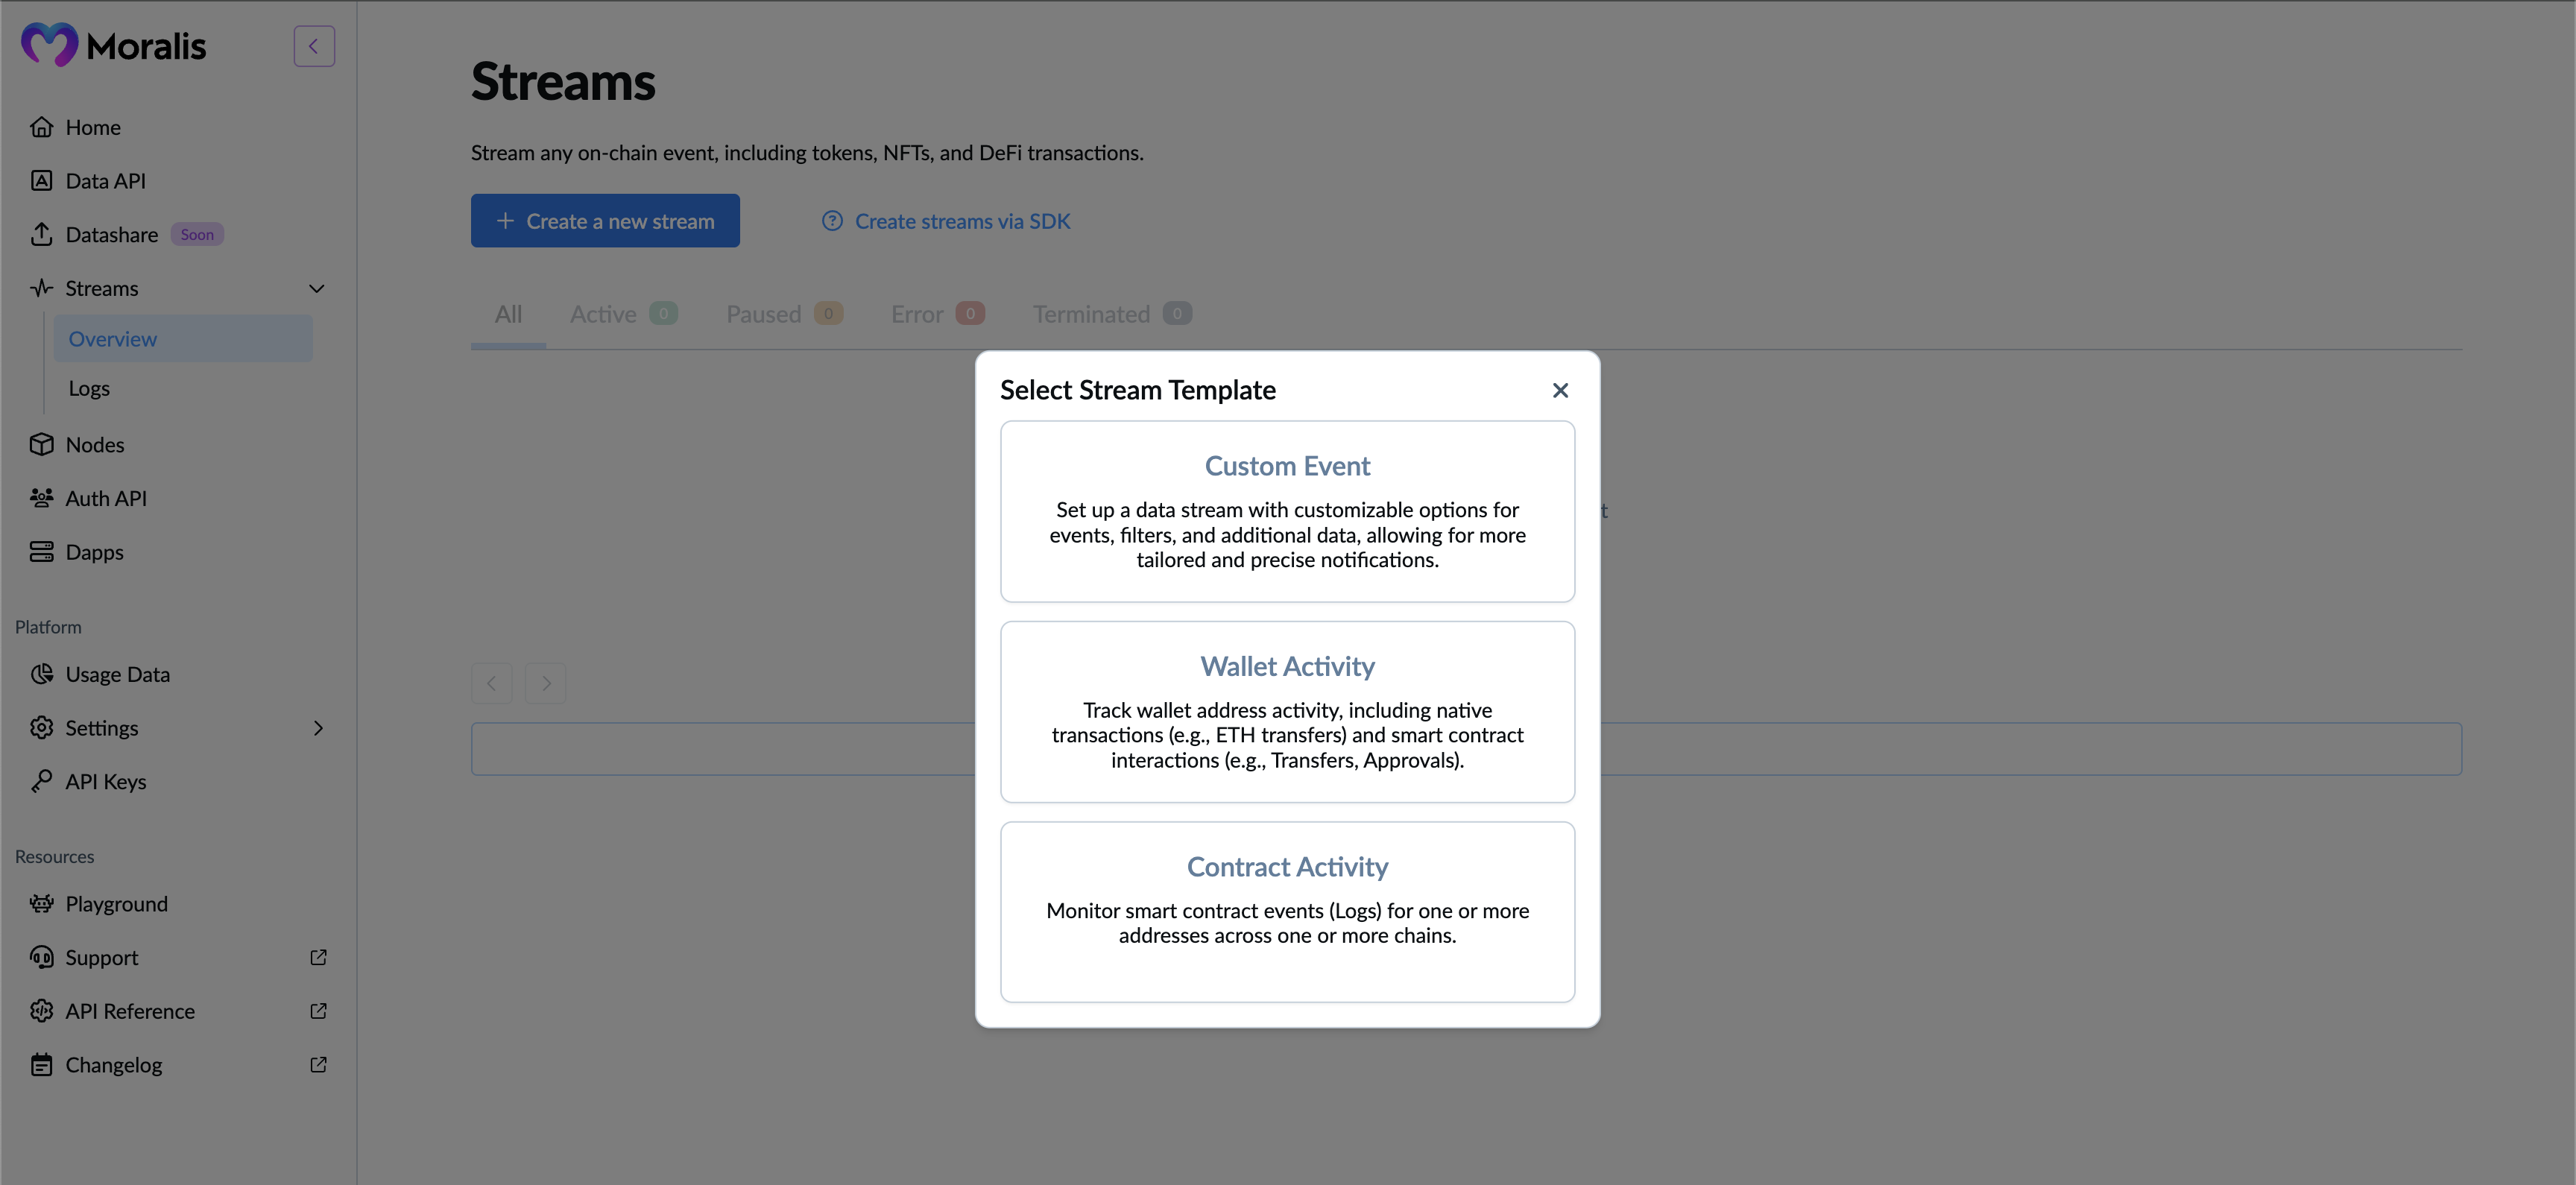Screen dimensions: 2576x1185
Task: Click Create streams via SDK link
Action: (x=961, y=221)
